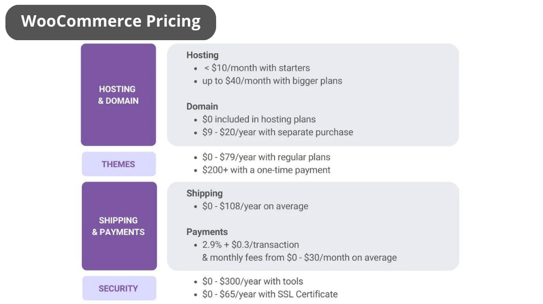The image size is (543, 304).
Task: Click '$0 - $300/year with tools' line
Action: [x=253, y=281]
